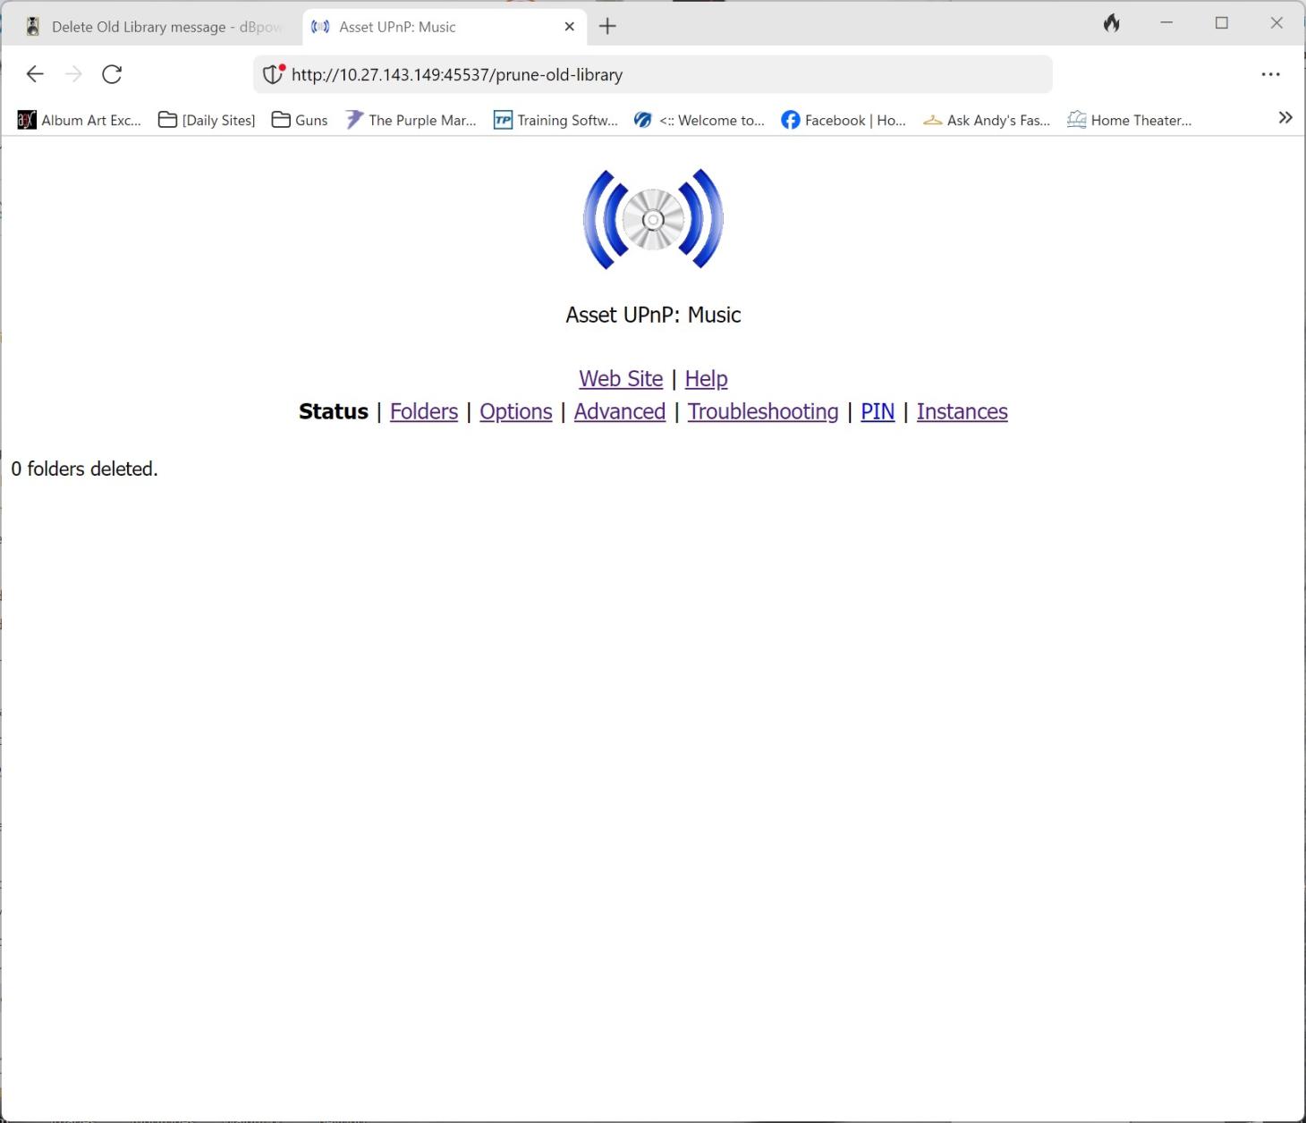This screenshot has width=1306, height=1123.
Task: Open the Options page link
Action: point(516,411)
